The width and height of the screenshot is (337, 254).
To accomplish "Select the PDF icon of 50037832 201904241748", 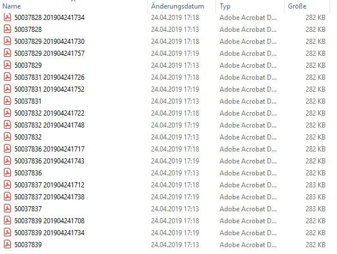I will tap(7, 125).
